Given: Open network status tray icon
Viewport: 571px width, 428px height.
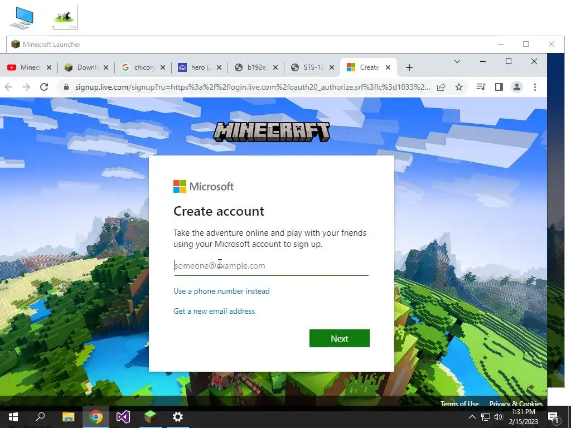Looking at the screenshot, I should tap(486, 417).
